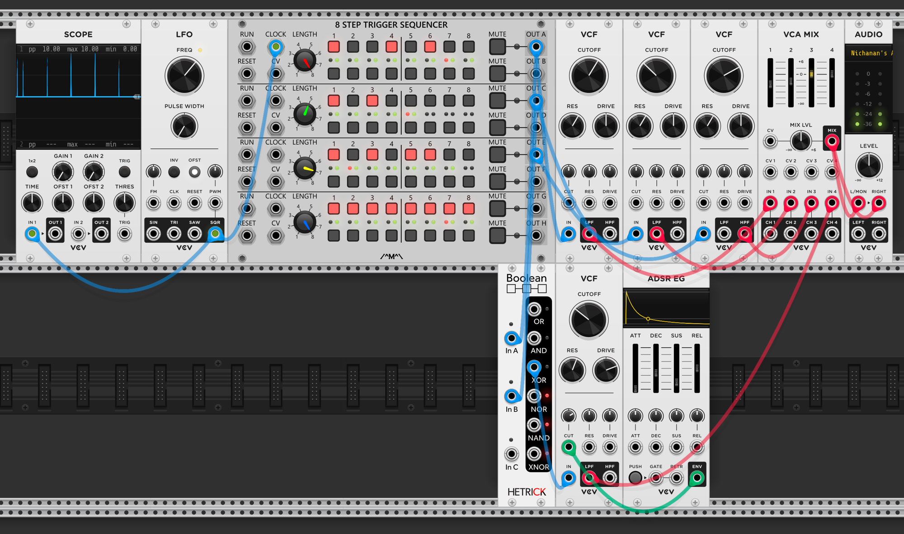The width and height of the screenshot is (904, 534).
Task: Toggle step 6 in the OUT A row
Action: click(430, 47)
